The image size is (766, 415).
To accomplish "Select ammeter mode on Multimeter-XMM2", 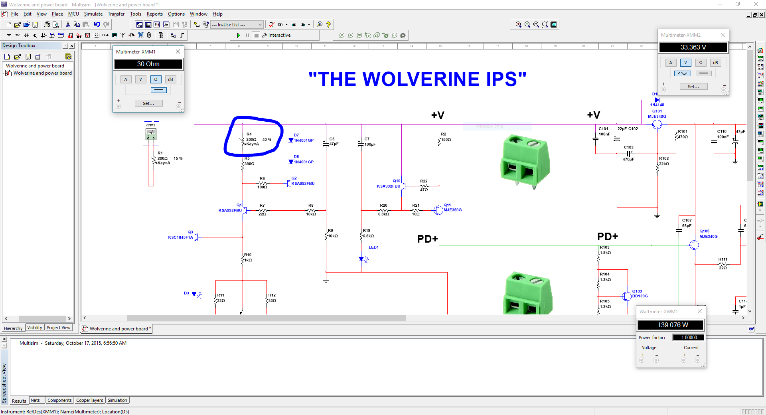I will pos(671,63).
